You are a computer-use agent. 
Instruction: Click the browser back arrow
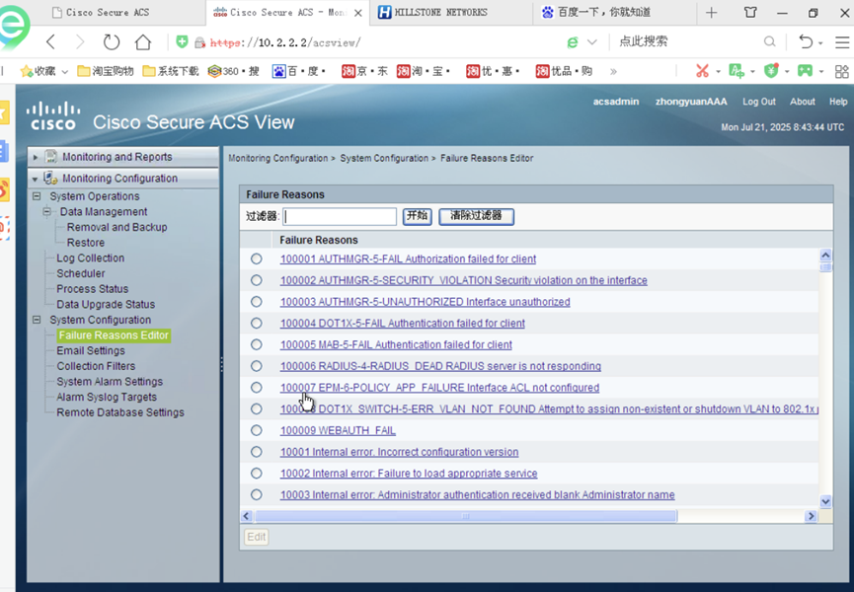click(x=50, y=41)
